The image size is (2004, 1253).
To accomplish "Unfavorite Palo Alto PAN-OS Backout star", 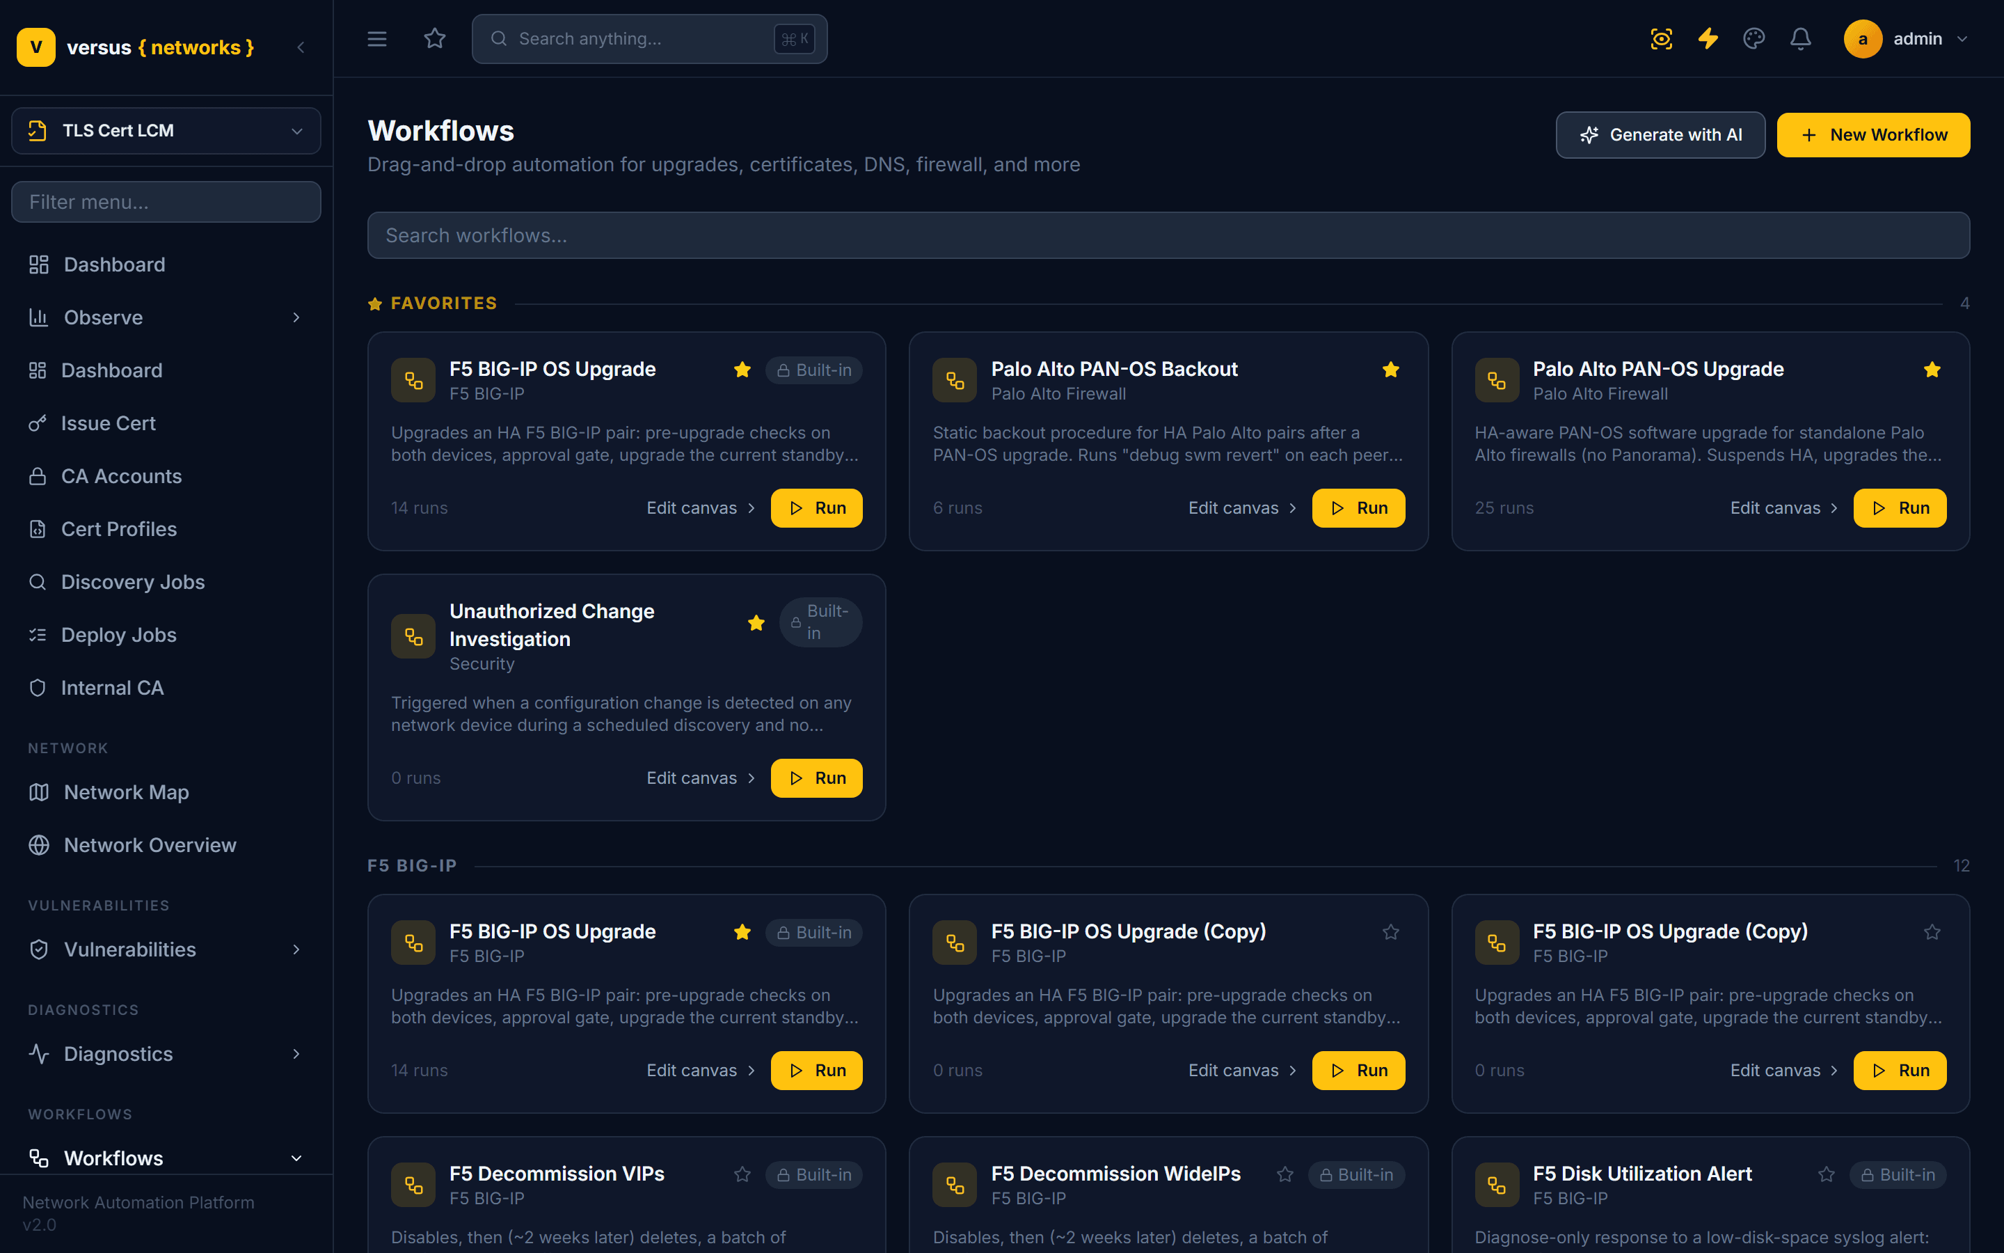I will pos(1390,370).
